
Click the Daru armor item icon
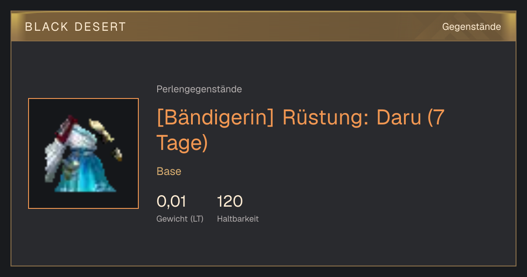tap(83, 153)
